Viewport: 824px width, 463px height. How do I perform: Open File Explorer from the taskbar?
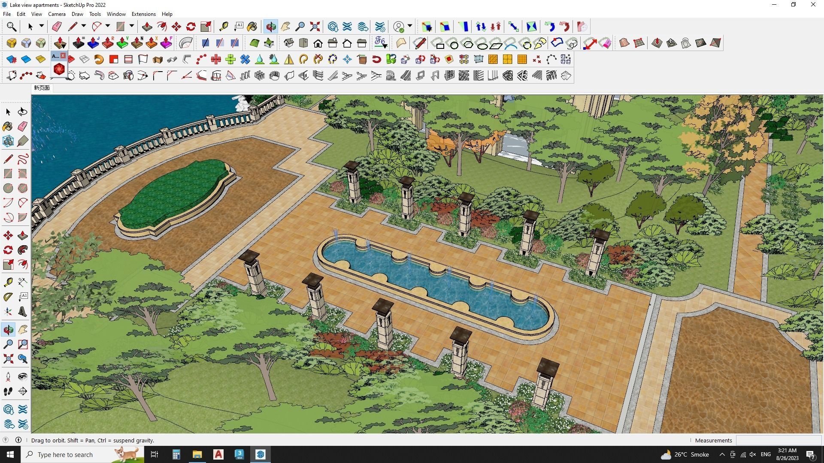[x=197, y=454]
